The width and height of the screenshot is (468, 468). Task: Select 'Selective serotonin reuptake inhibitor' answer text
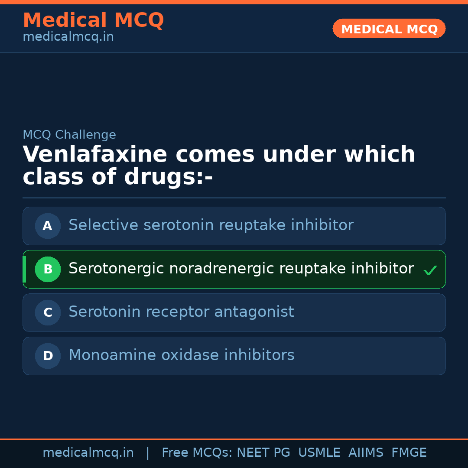[x=211, y=225]
